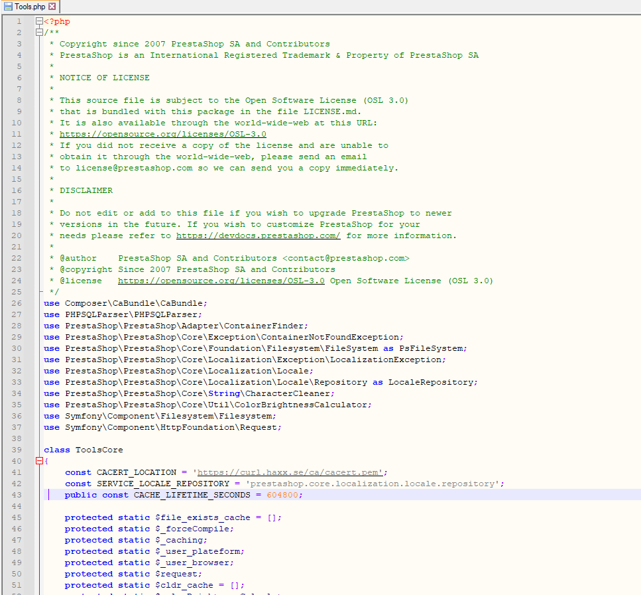
Task: Open the devdocs.prestashop.com link
Action: click(258, 235)
